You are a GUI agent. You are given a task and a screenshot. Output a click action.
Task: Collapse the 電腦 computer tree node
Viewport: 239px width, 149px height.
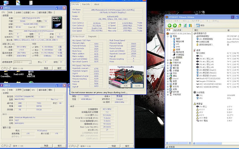(x=168, y=36)
